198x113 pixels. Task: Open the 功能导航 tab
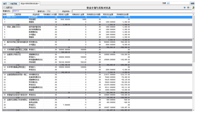[14, 4]
